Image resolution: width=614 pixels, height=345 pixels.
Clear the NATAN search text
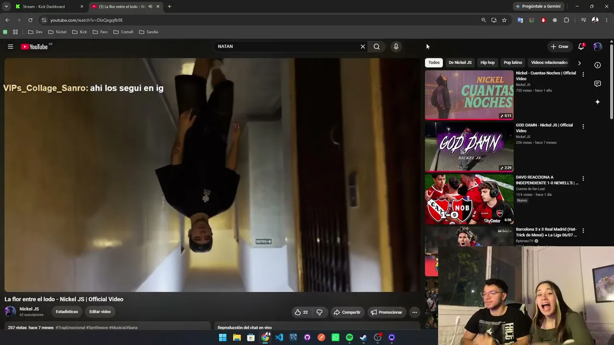point(363,46)
